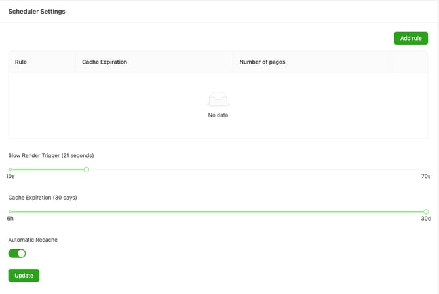This screenshot has height=294, width=439.
Task: Disable the Automatic Recache switch
Action: [x=17, y=253]
